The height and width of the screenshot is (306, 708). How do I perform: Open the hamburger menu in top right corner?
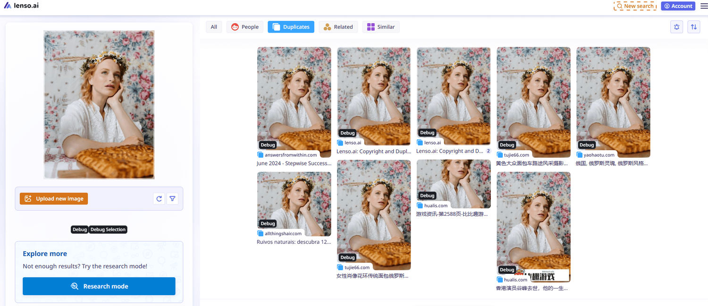click(704, 6)
